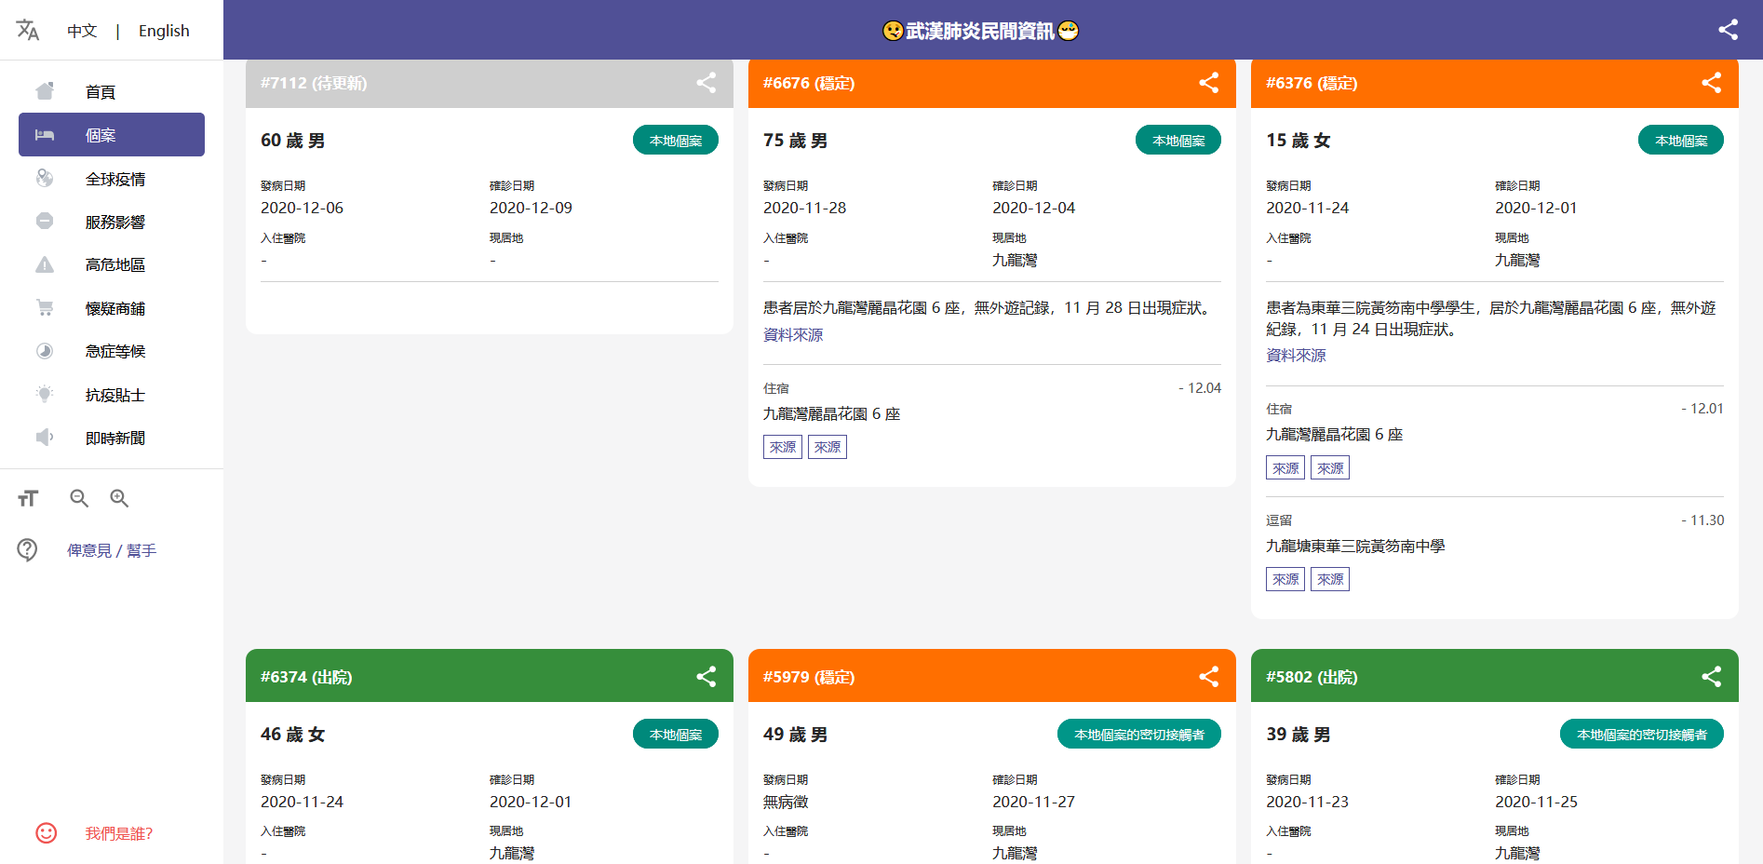Open 首頁 home menu item
Image resolution: width=1763 pixels, height=864 pixels.
coord(112,91)
